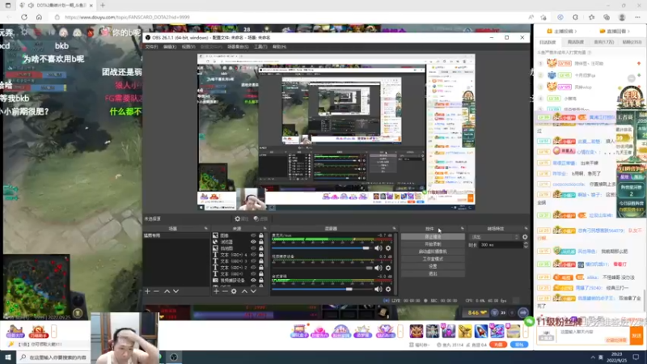Open gear settings for 麦克风/Aux mixer channel
This screenshot has height=364, width=647.
pyautogui.click(x=388, y=248)
